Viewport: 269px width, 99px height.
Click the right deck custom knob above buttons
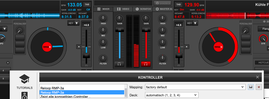coord(246,31)
